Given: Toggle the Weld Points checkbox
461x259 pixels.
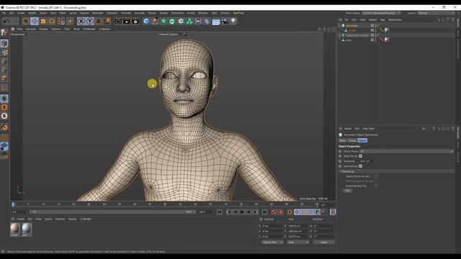Looking at the screenshot, I should click(x=360, y=156).
